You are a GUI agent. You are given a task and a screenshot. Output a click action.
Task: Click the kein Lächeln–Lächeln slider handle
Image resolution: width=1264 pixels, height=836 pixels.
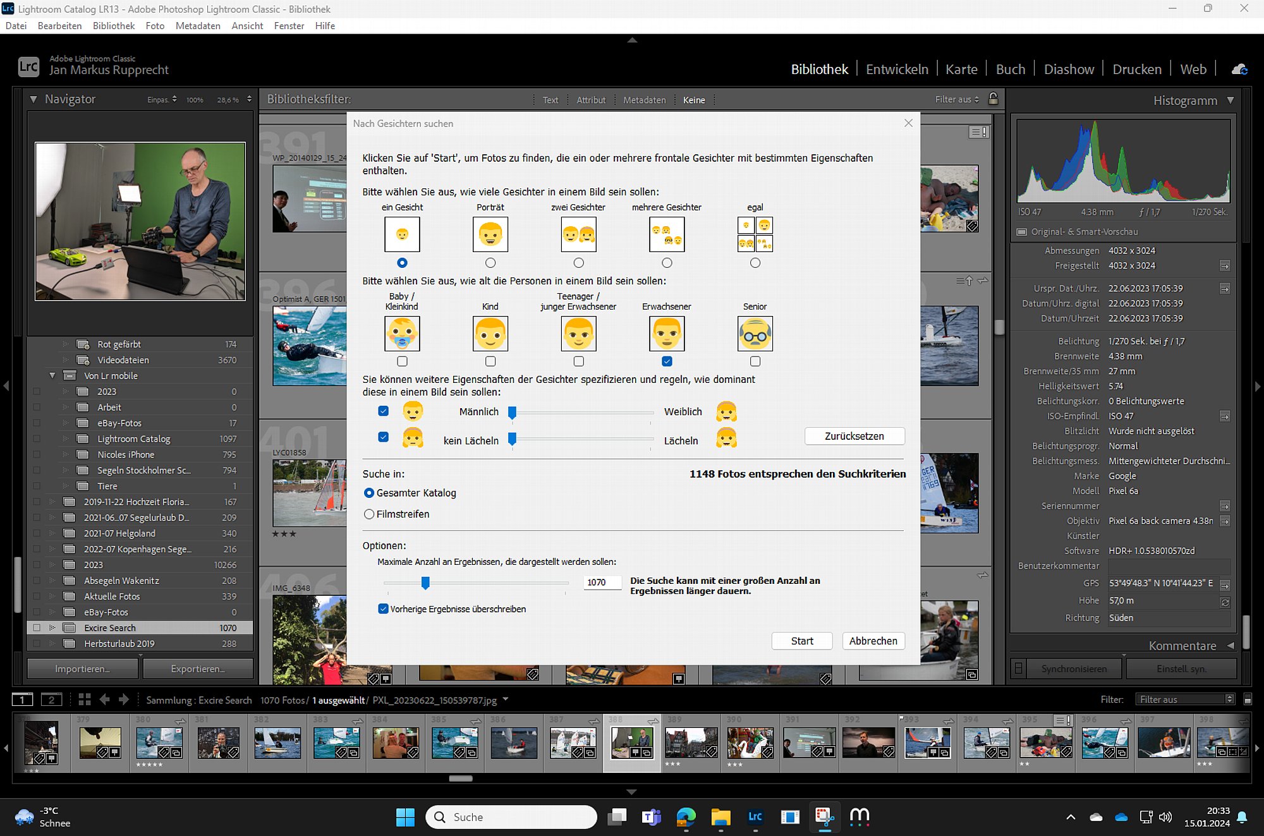pyautogui.click(x=513, y=439)
